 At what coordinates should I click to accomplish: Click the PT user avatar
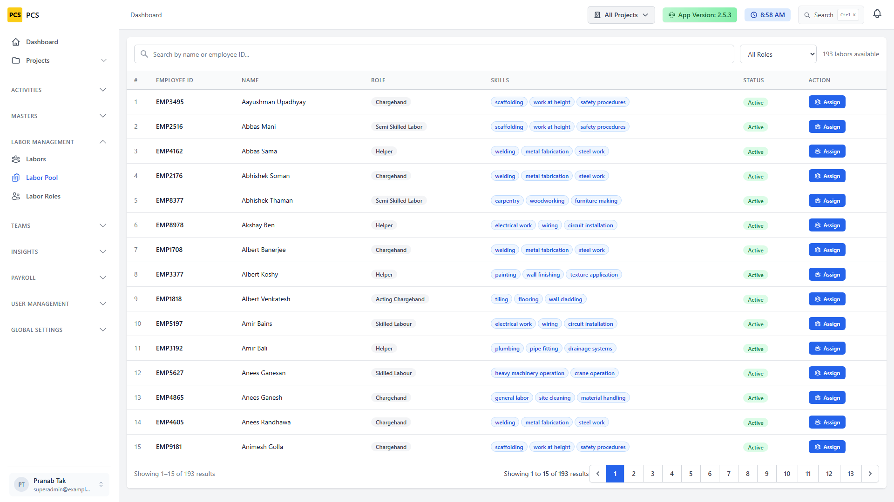[x=21, y=484]
